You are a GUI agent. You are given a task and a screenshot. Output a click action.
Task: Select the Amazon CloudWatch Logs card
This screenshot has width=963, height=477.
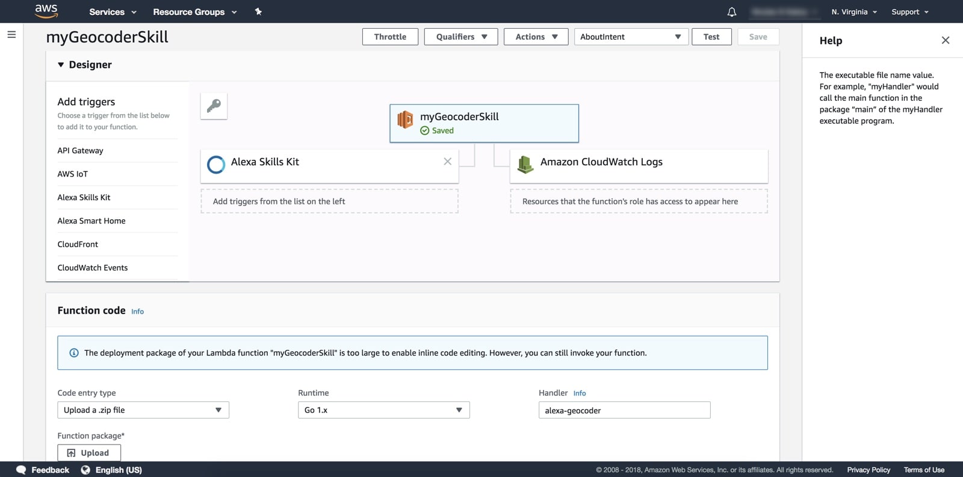pyautogui.click(x=639, y=166)
